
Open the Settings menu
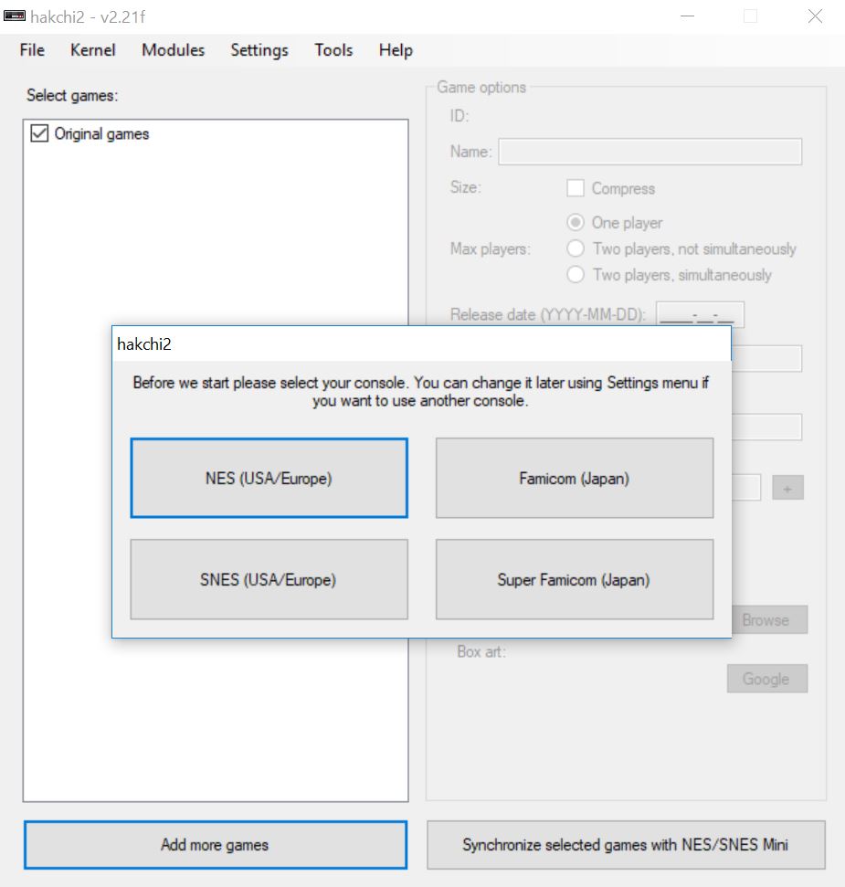coord(259,50)
